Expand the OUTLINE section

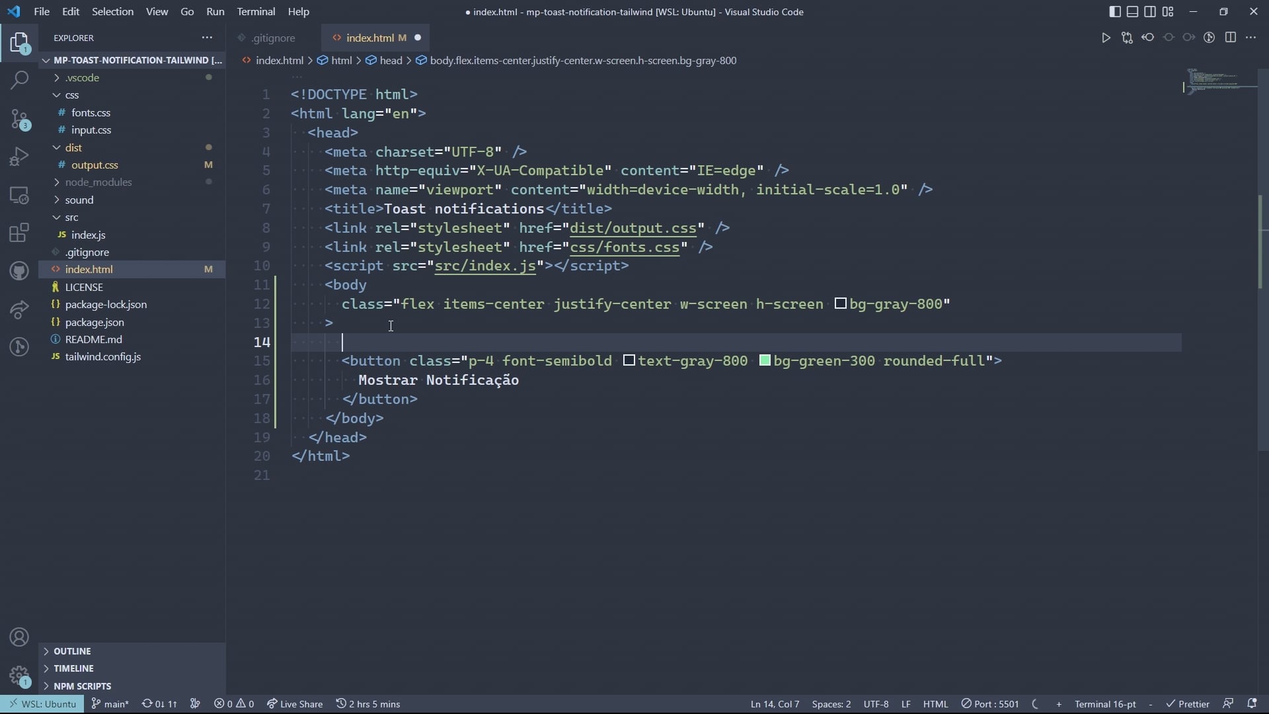132,651
